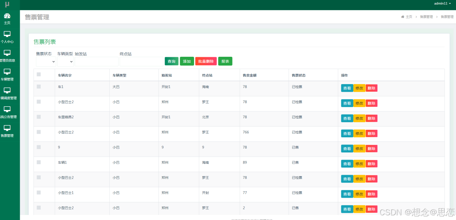The image size is (456, 220).
Task: Click 查看 for the 车辆1 row
Action: click(347, 164)
